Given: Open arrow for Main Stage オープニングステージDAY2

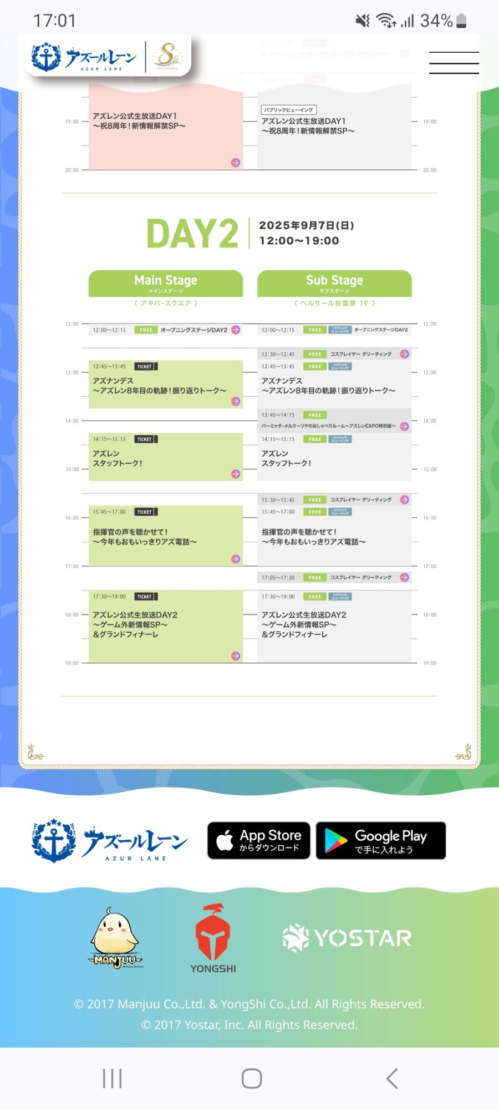Looking at the screenshot, I should pos(236,330).
